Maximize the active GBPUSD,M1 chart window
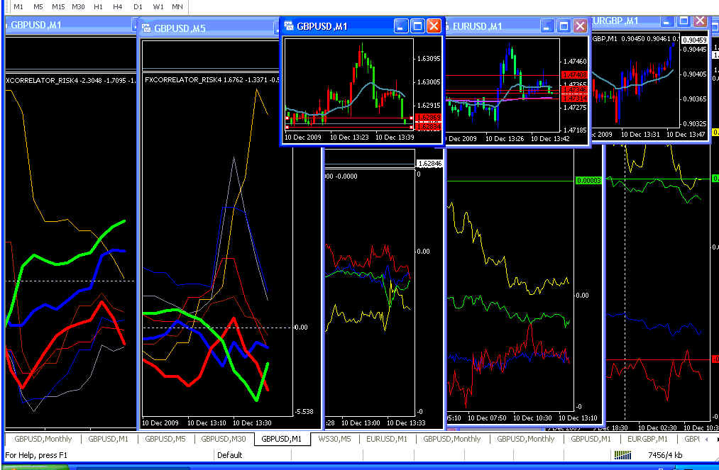Viewport: 719px width, 470px height. tap(417, 26)
